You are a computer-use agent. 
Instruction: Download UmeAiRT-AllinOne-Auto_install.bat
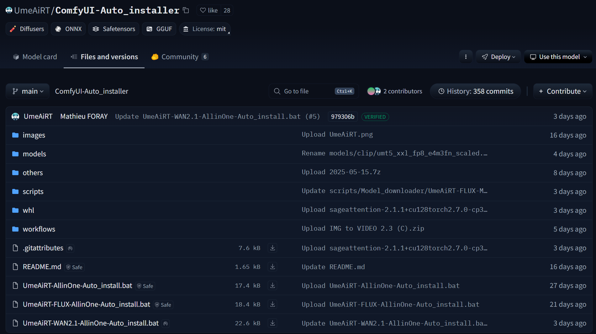[273, 285]
